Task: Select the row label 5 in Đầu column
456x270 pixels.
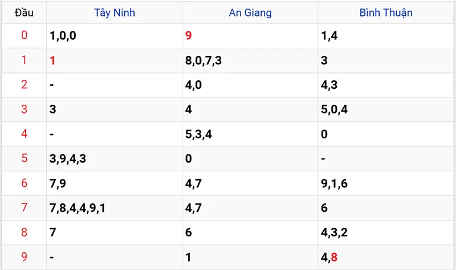Action: [x=24, y=158]
